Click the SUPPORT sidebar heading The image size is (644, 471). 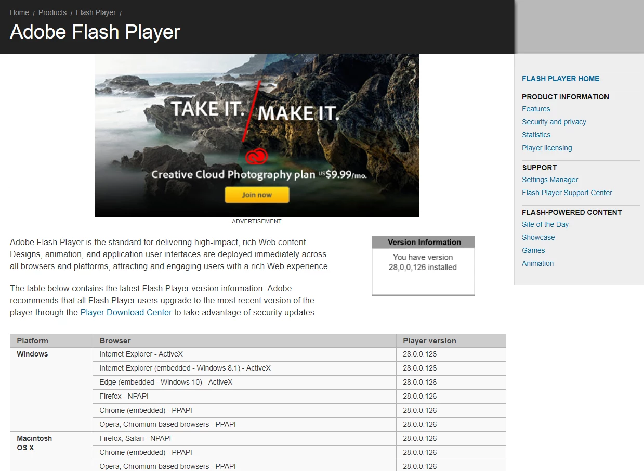tap(539, 168)
